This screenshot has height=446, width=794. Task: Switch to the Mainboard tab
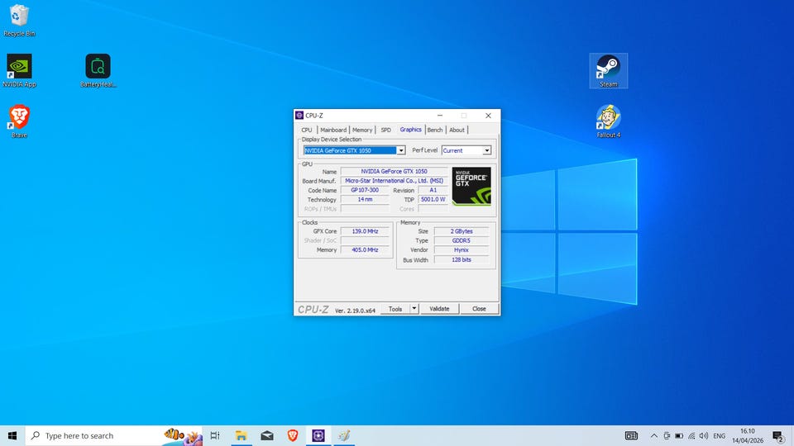[x=333, y=130]
